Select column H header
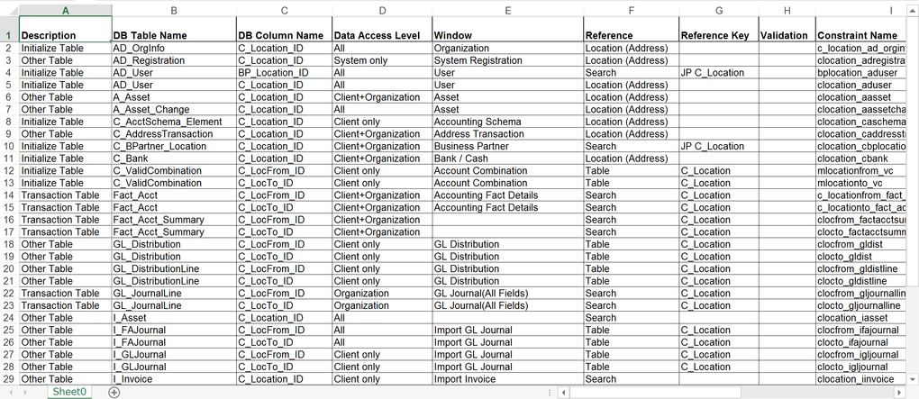This screenshot has height=399, width=919. [x=787, y=10]
